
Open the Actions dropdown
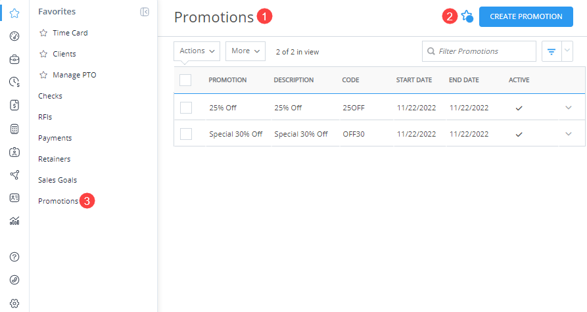197,51
